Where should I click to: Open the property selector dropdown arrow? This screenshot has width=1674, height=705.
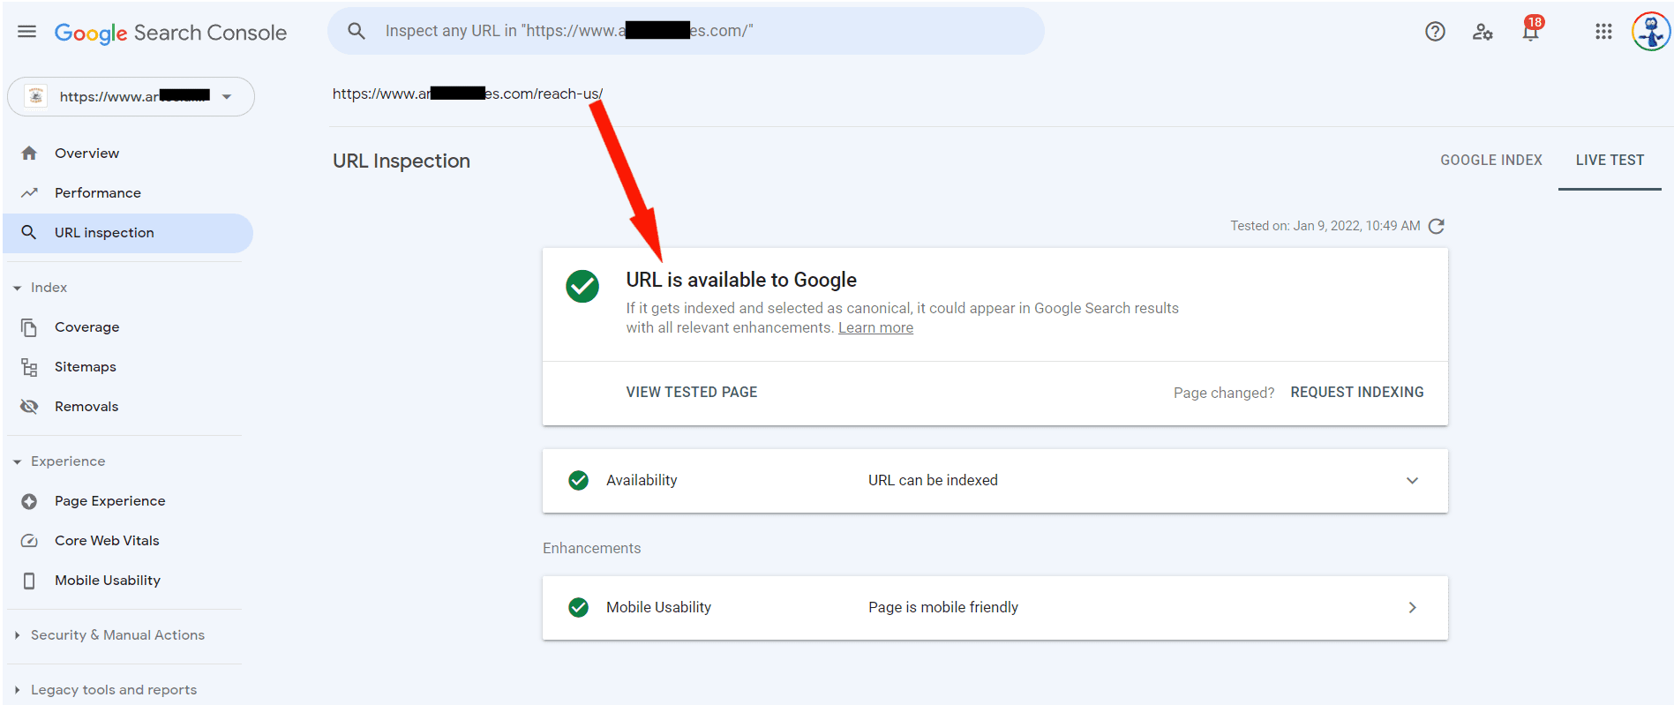point(227,97)
